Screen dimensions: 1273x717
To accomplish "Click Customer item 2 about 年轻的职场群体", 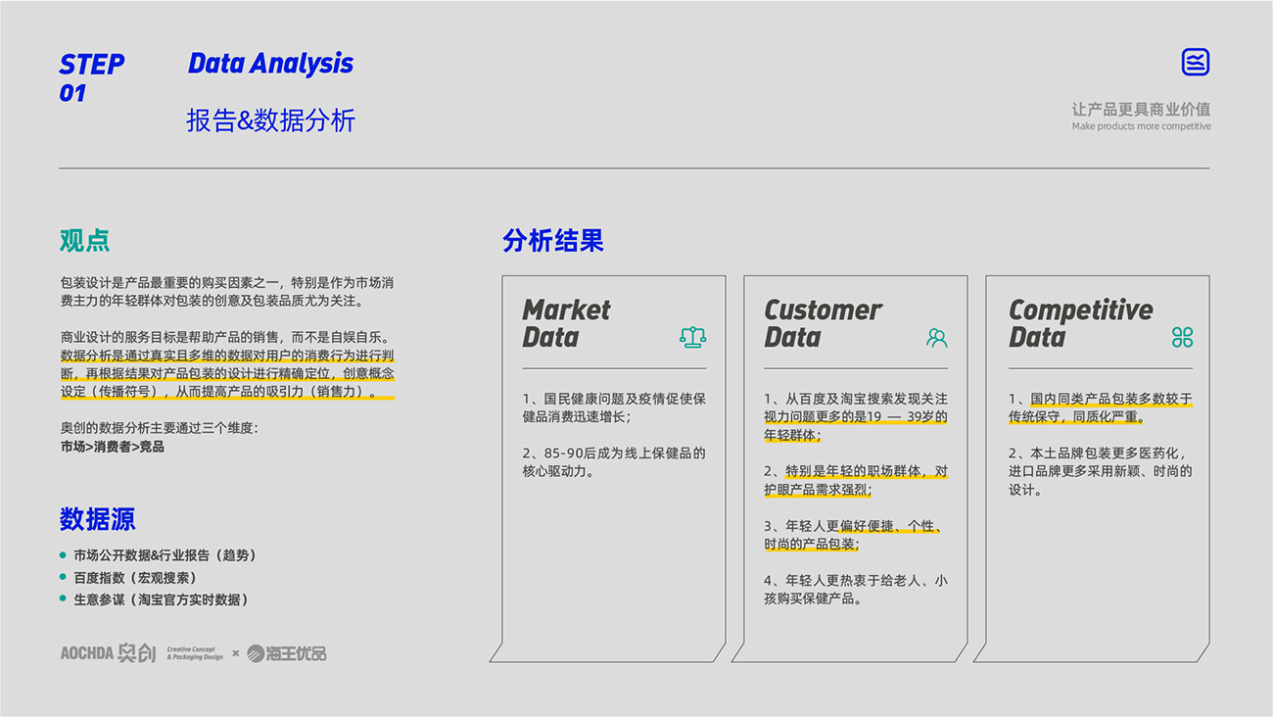I will pos(856,481).
